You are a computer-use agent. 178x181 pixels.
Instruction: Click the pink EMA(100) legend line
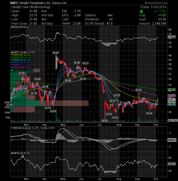[12, 68]
